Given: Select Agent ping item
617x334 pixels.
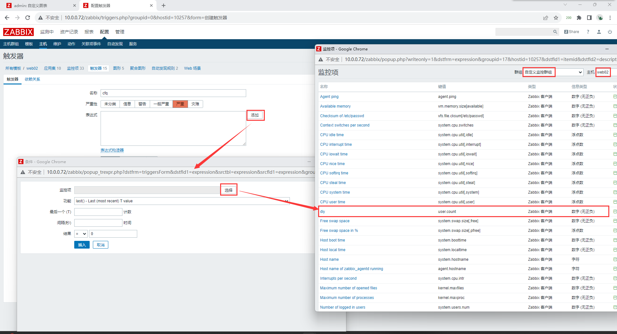Looking at the screenshot, I should (x=329, y=97).
